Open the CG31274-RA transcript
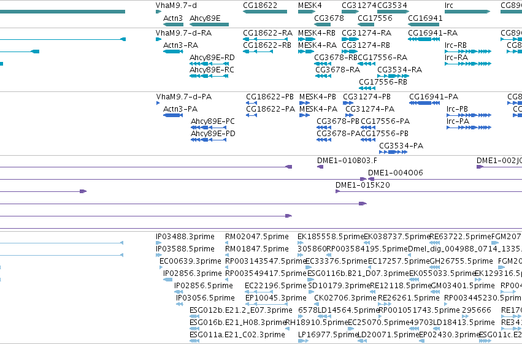 coord(350,39)
